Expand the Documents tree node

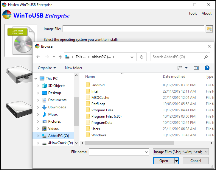38,100
